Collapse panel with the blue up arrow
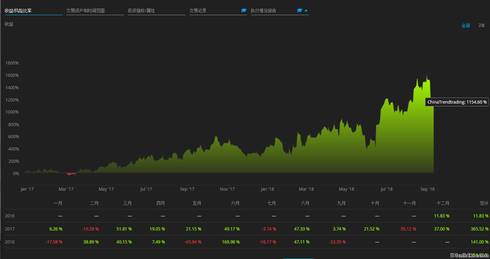490x259 pixels. coord(306,11)
